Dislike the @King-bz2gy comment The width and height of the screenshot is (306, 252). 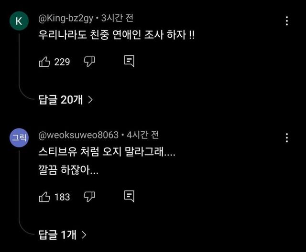[89, 61]
